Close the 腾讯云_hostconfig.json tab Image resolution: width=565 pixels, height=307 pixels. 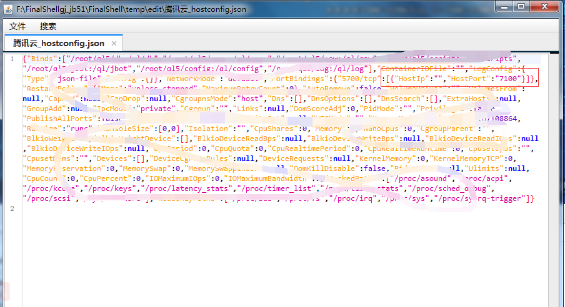[114, 44]
